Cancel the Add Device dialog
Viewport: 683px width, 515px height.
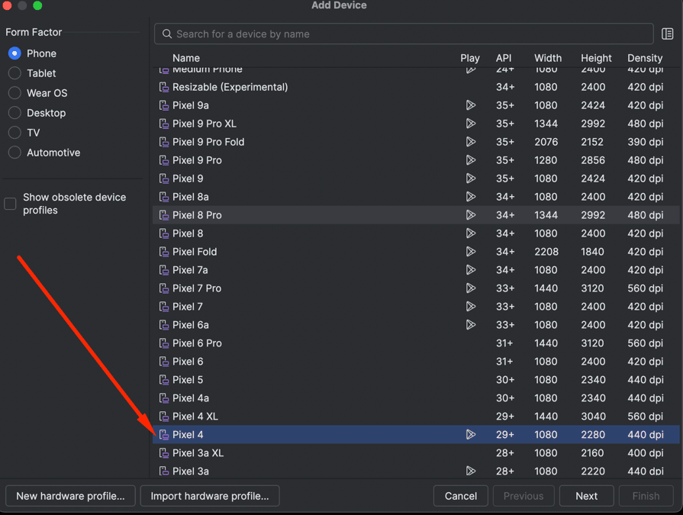click(460, 496)
